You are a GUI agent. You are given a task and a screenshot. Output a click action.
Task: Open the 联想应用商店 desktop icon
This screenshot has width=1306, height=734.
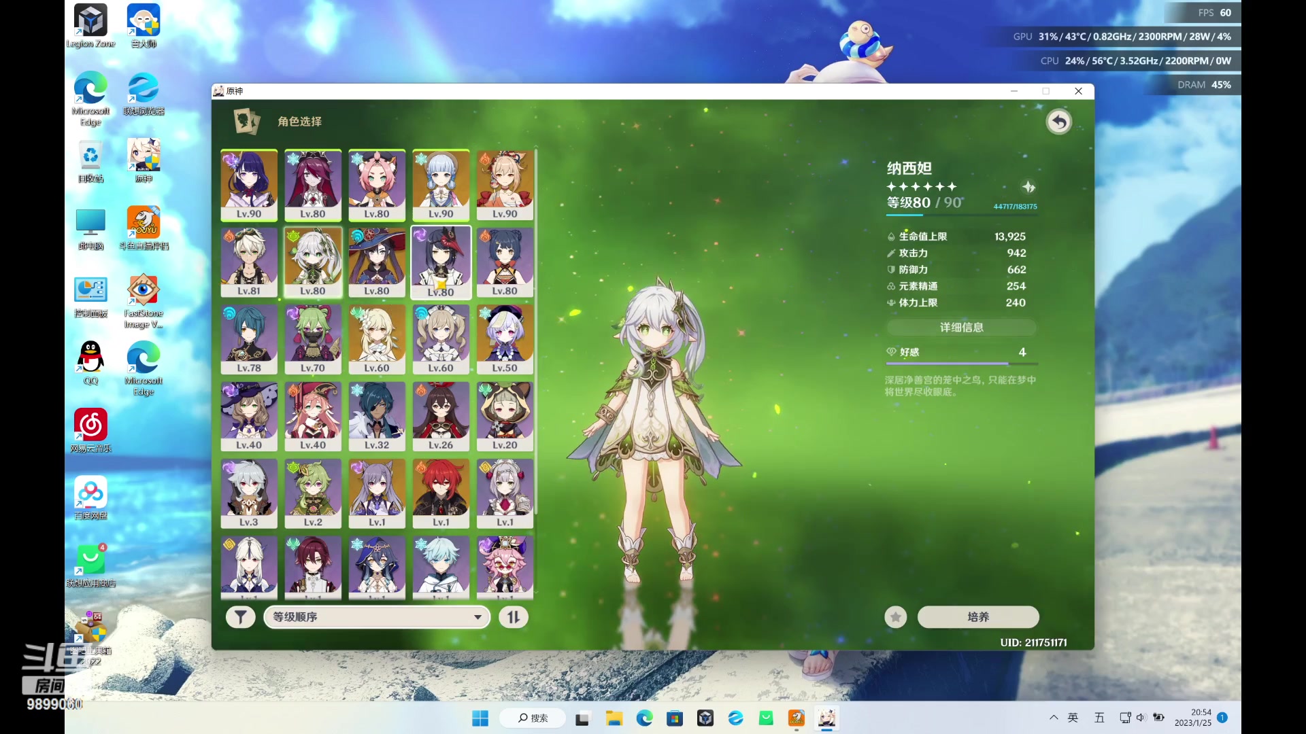pos(90,565)
